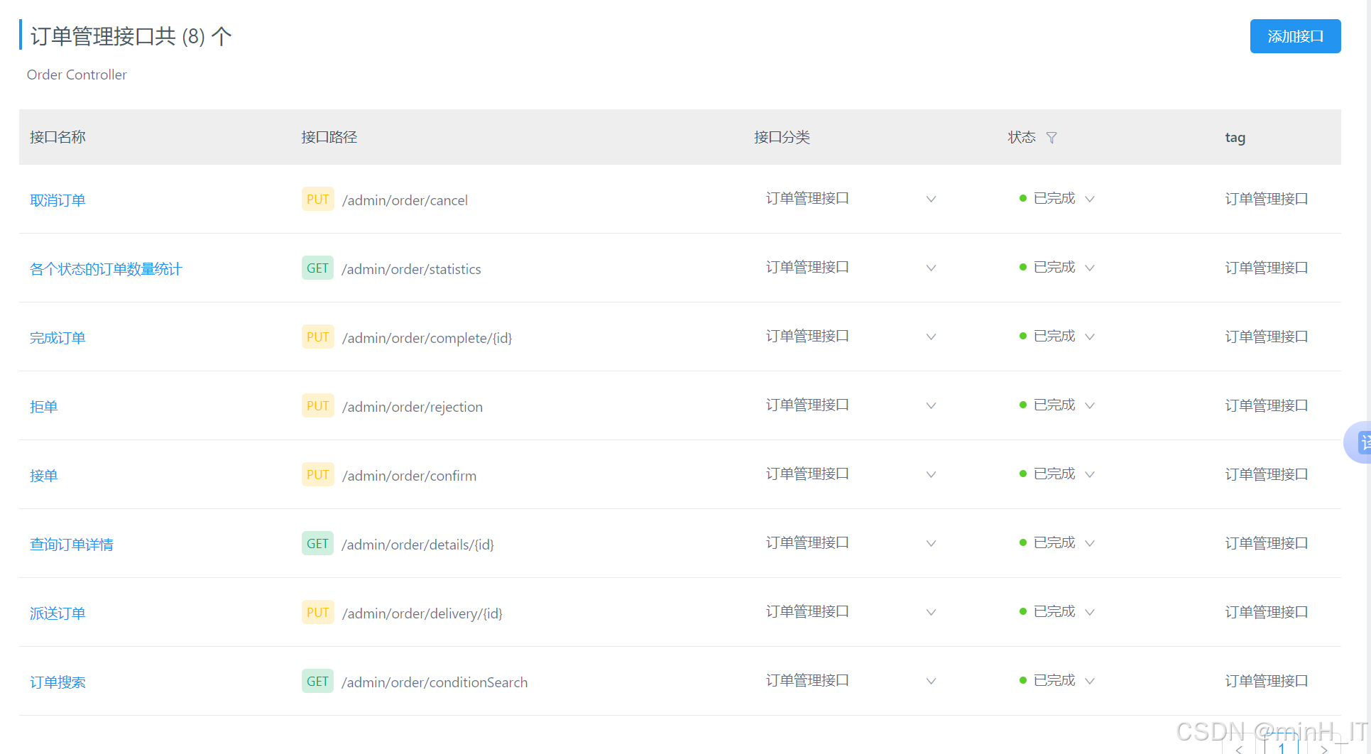1371x754 pixels.
Task: Select path text /admin/order/statistics
Action: coord(411,270)
